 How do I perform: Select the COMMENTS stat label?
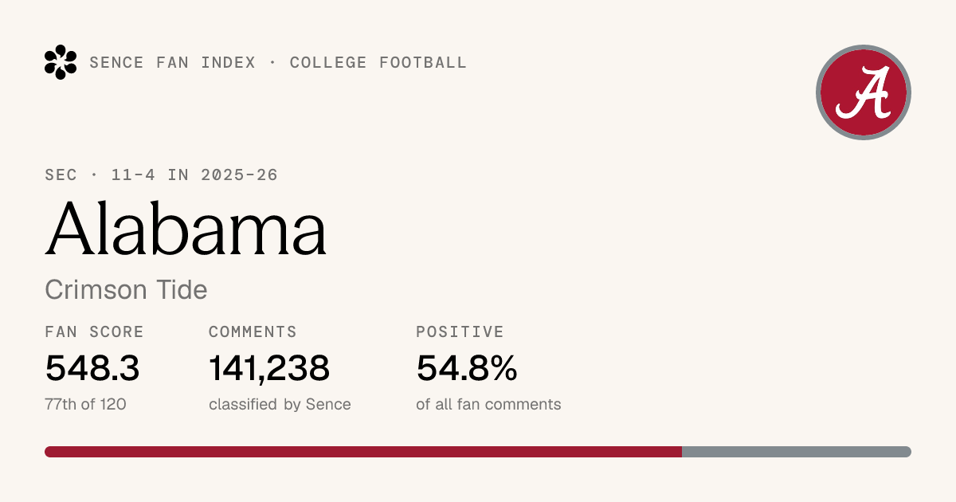253,332
